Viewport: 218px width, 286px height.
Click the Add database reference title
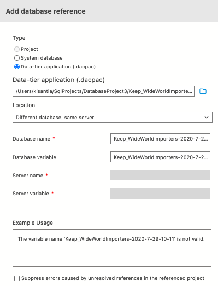coord(45,11)
